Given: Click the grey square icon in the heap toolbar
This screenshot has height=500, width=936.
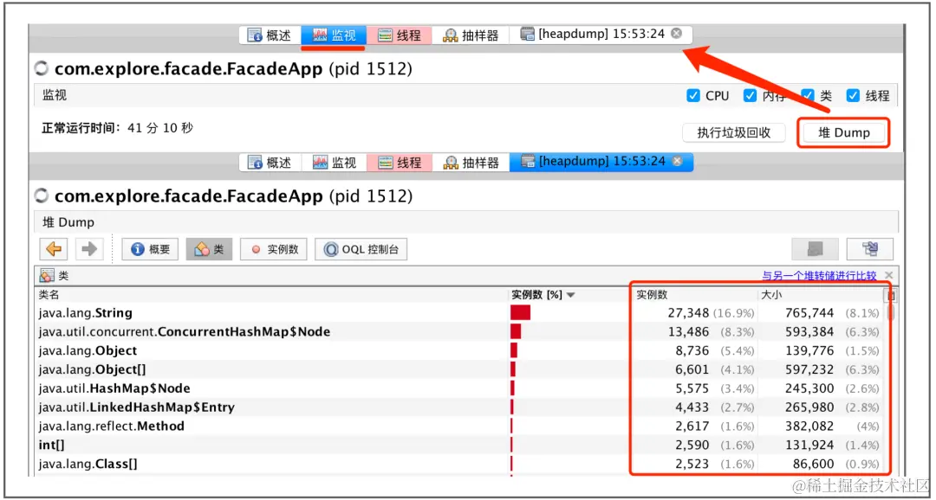Looking at the screenshot, I should click(x=815, y=249).
